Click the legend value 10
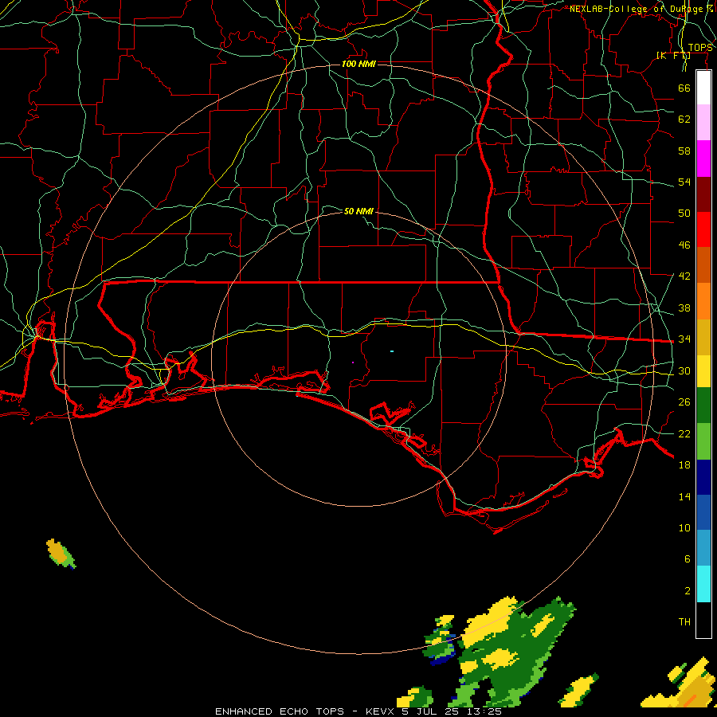 coord(684,528)
